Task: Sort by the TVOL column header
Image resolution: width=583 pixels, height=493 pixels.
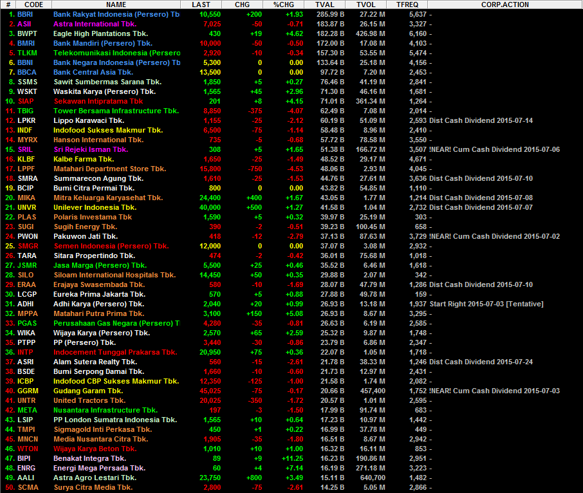Action: 366,5
